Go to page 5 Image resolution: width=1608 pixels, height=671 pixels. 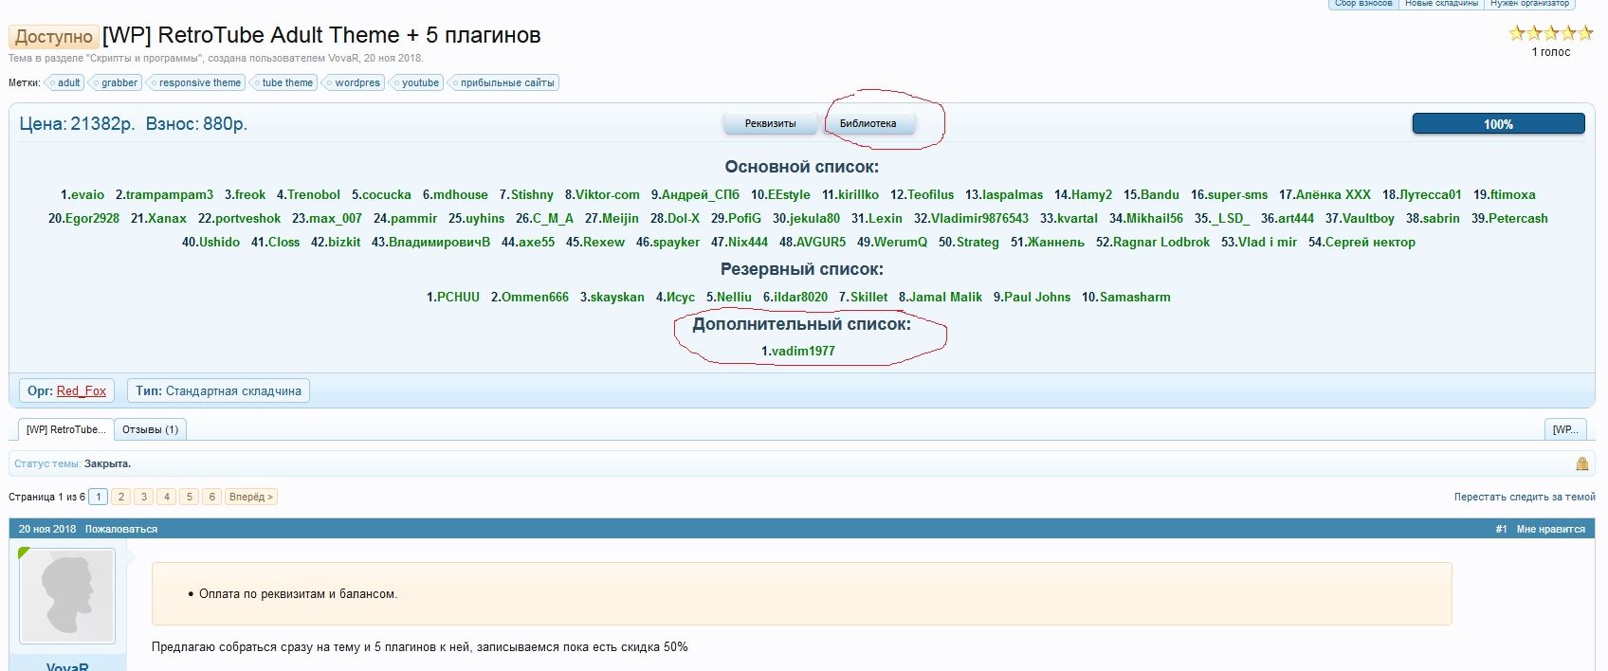189,497
